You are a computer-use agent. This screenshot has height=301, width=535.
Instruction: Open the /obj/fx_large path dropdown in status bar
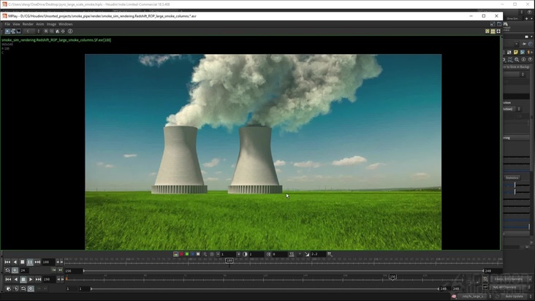(x=474, y=297)
